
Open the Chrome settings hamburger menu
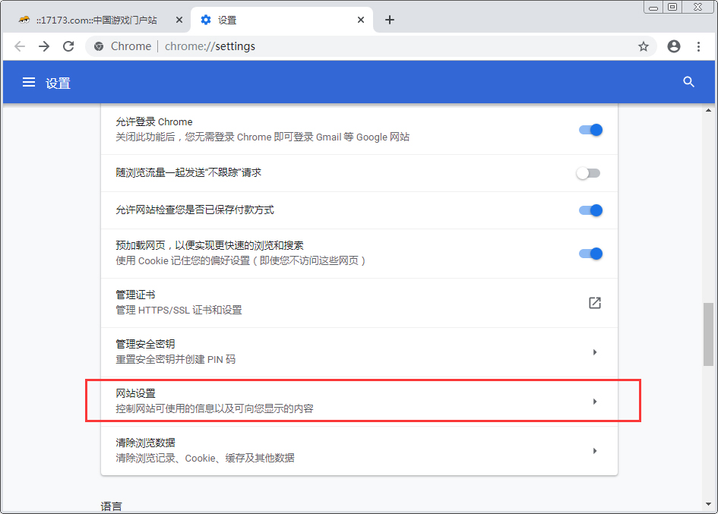coord(29,82)
